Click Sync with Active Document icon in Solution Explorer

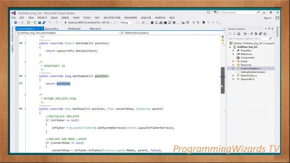click(x=251, y=34)
